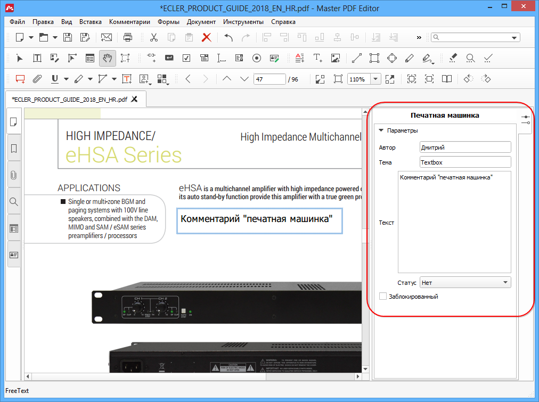Image resolution: width=539 pixels, height=402 pixels.
Task: Go to the next page arrow
Action: click(x=244, y=79)
